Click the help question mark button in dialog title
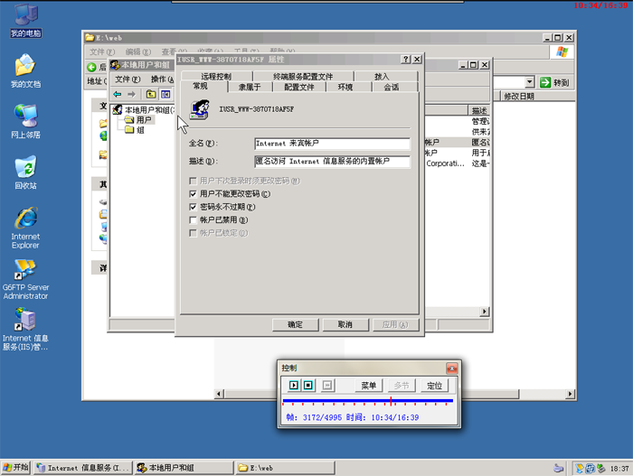 pos(406,60)
